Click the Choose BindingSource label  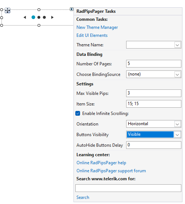pyautogui.click(x=98, y=74)
